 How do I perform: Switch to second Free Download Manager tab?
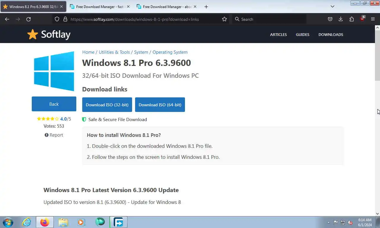pos(167,7)
